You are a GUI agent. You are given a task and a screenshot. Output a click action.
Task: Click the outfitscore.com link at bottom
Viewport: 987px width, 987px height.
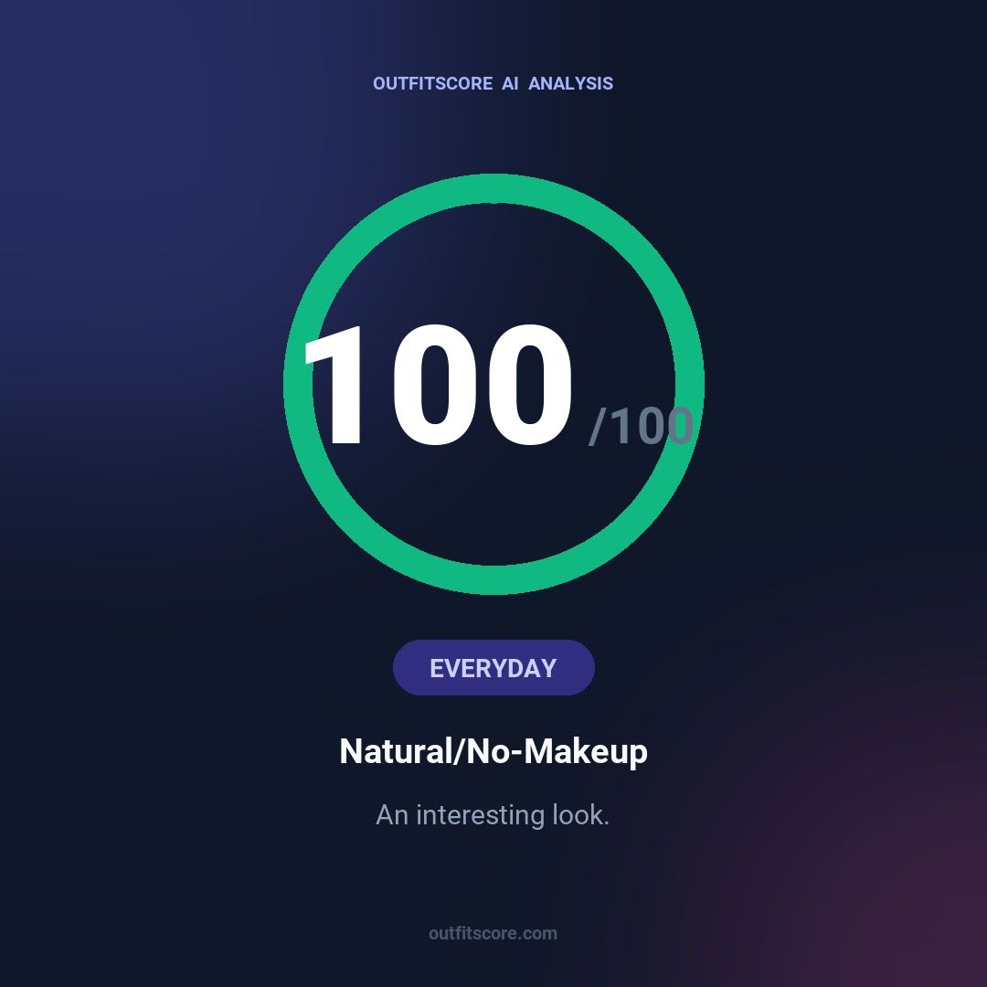coord(493,933)
